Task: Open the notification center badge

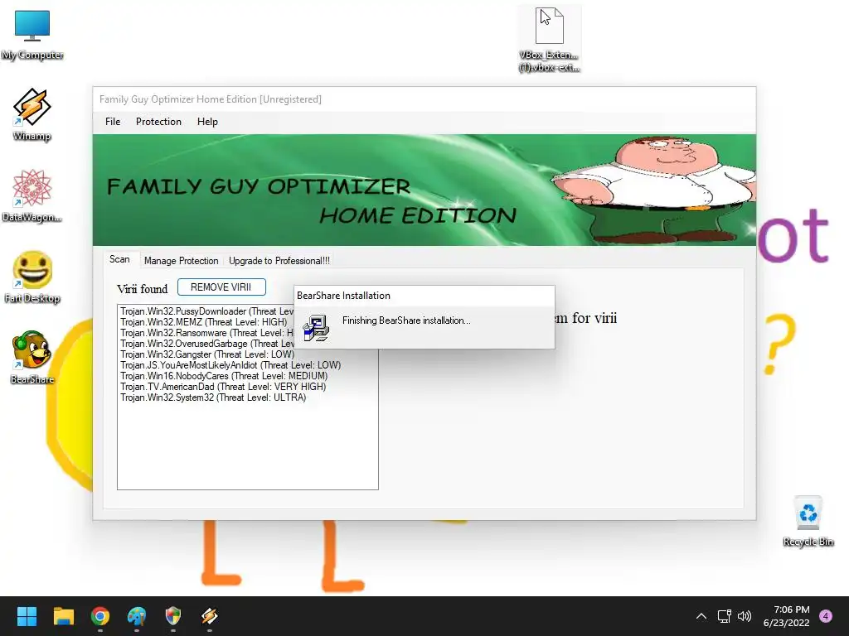Action: (826, 616)
